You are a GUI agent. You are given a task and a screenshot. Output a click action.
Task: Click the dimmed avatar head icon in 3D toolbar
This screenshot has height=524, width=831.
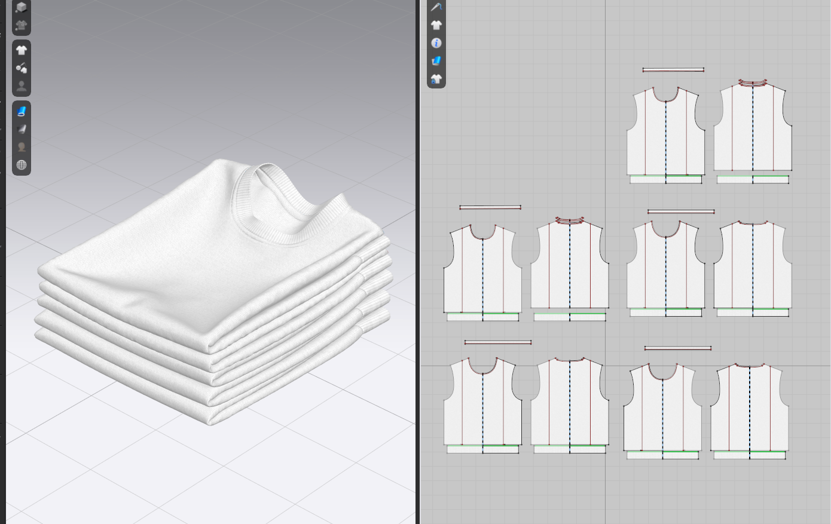(22, 147)
